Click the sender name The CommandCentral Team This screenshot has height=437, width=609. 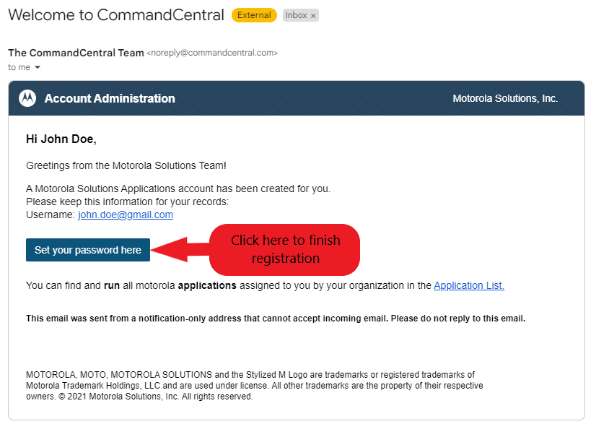point(76,53)
